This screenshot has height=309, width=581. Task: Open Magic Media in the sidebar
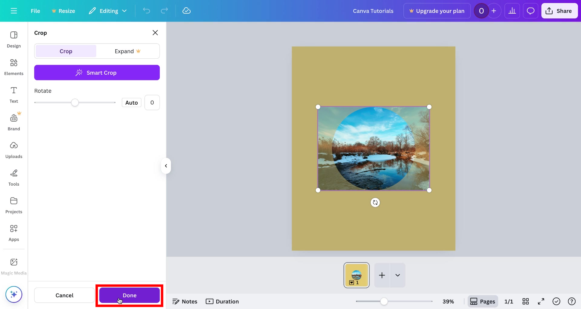click(x=14, y=265)
